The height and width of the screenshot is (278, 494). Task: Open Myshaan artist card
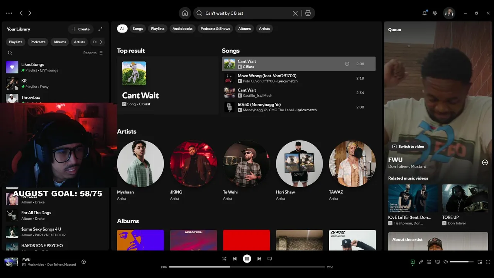140,171
